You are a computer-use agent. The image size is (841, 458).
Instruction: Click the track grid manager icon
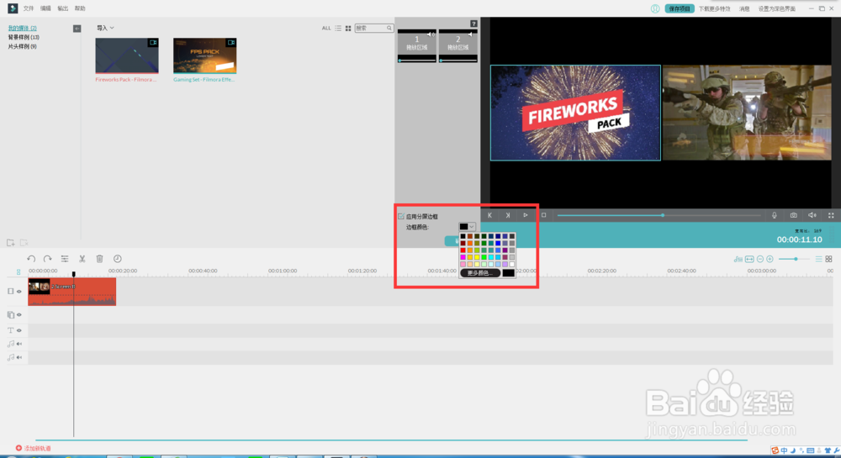click(x=828, y=260)
